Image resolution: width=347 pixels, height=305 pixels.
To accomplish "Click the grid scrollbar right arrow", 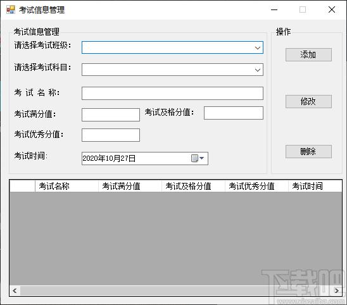I will (337, 290).
